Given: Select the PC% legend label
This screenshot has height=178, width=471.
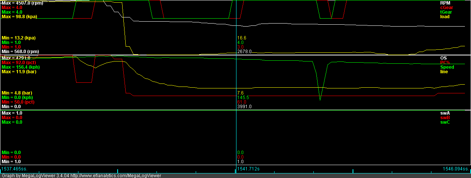Looking at the screenshot, I should pyautogui.click(x=445, y=62).
